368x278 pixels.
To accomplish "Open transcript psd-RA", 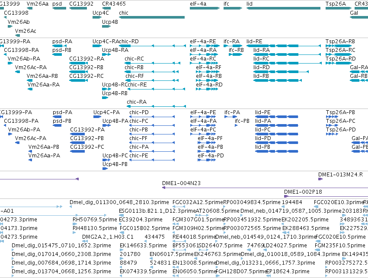I will [62, 42].
